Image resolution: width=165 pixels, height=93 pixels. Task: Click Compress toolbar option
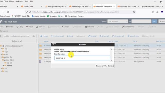tap(4, 31)
